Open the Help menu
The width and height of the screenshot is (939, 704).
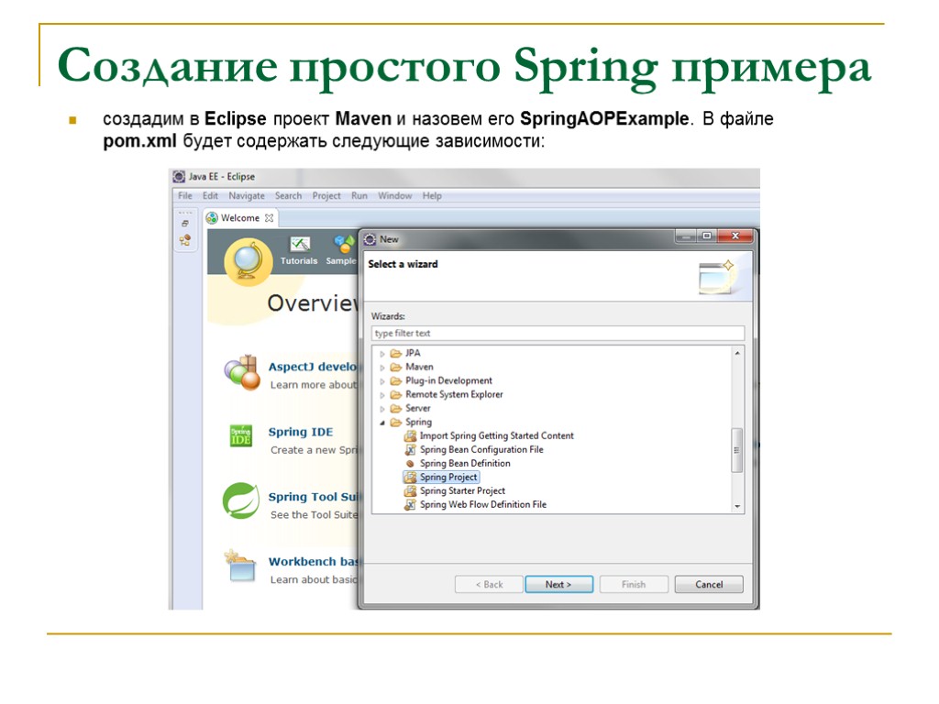coord(432,196)
